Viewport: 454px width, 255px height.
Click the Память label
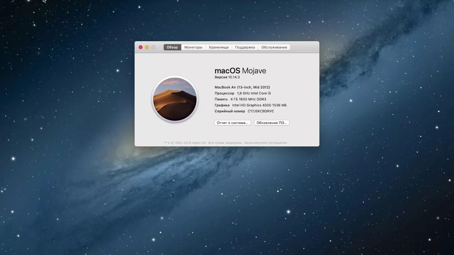221,99
